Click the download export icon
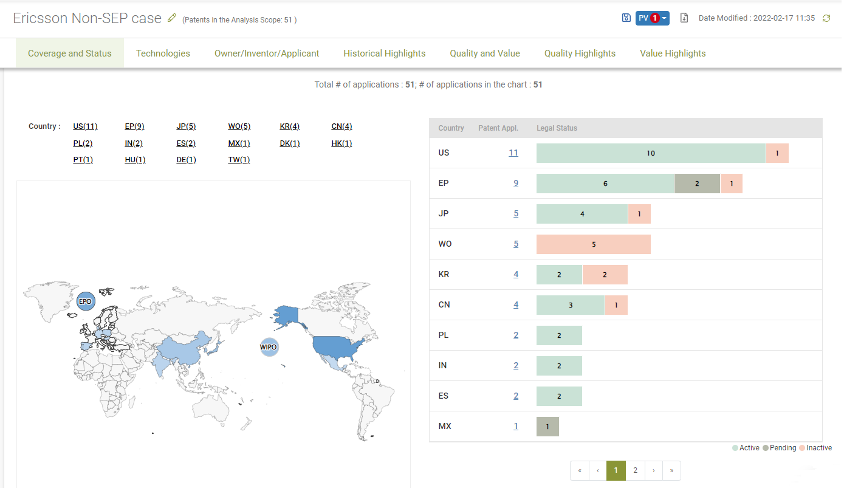 [684, 18]
